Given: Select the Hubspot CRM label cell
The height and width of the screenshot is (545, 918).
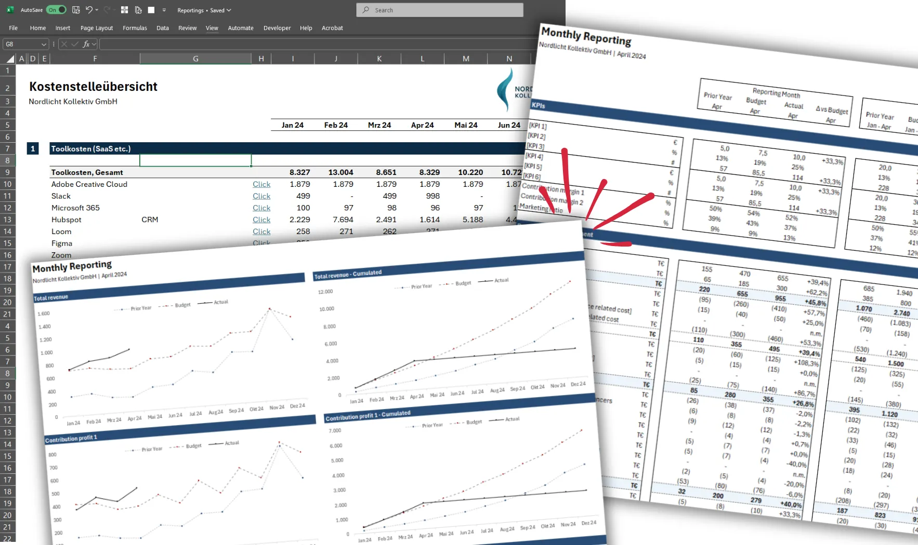Looking at the screenshot, I should (150, 220).
